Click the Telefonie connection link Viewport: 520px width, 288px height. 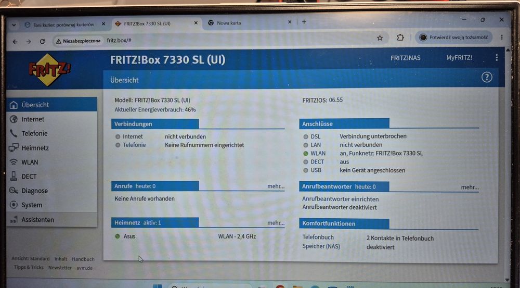[x=134, y=145]
